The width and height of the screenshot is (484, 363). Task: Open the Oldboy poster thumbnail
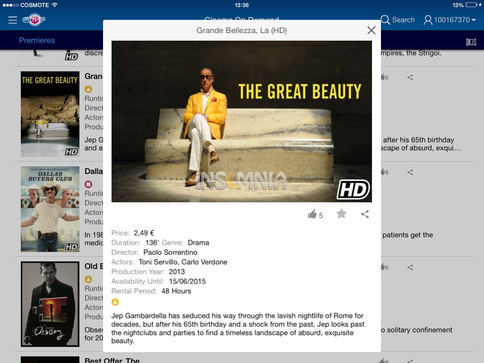tap(50, 304)
